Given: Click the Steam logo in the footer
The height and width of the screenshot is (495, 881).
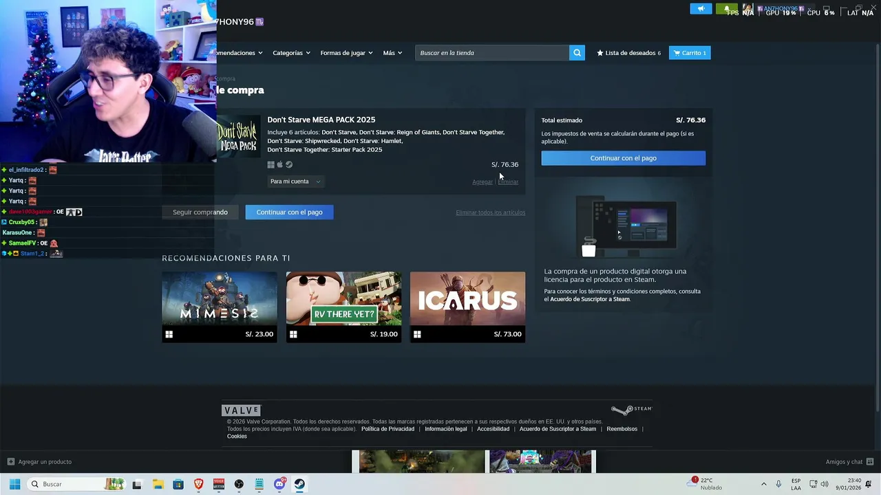Looking at the screenshot, I should 631,410.
